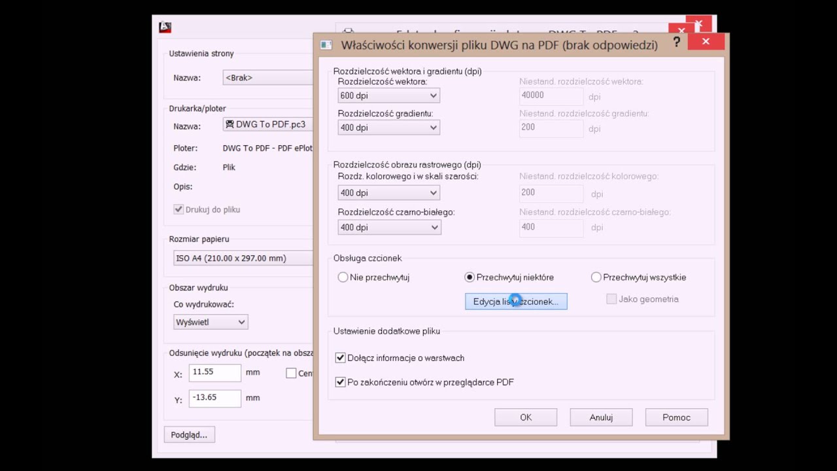Click the plotter icon beside DWG To PDF.pc3

(x=230, y=124)
